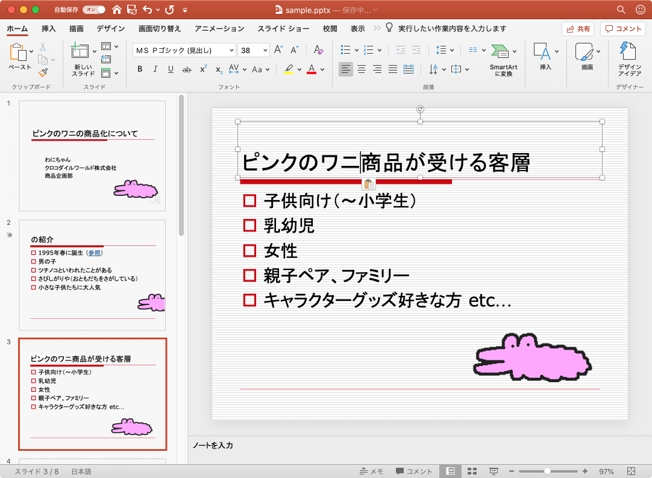Click the fit slide to window icon

631,471
